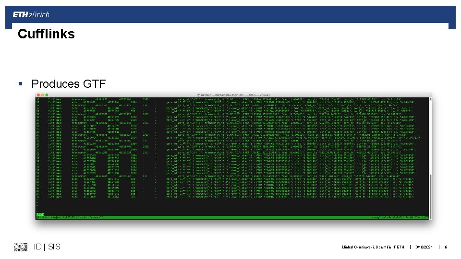The width and height of the screenshot is (461, 259).
Task: Click the terminal title bar text with tmux
Action: [235, 95]
